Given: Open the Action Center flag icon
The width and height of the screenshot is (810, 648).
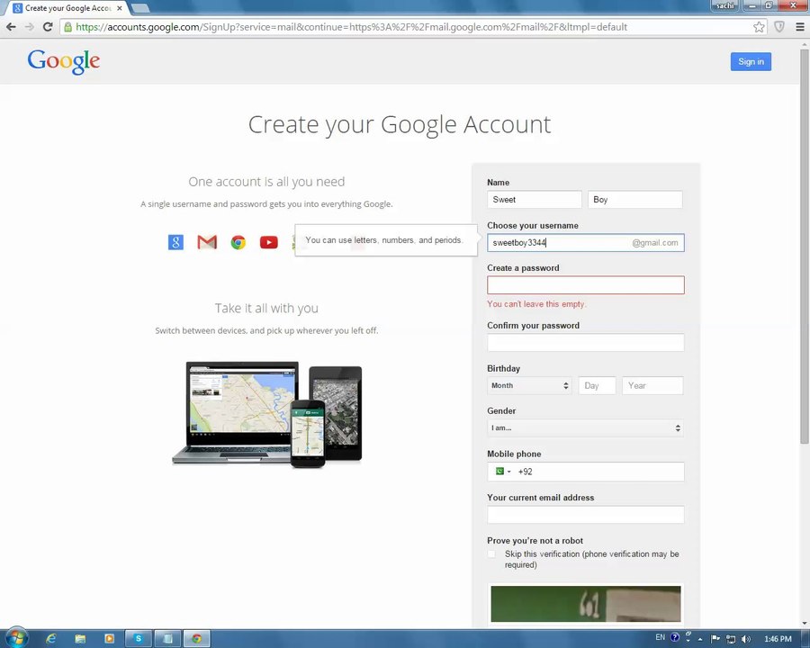Looking at the screenshot, I should pyautogui.click(x=715, y=638).
